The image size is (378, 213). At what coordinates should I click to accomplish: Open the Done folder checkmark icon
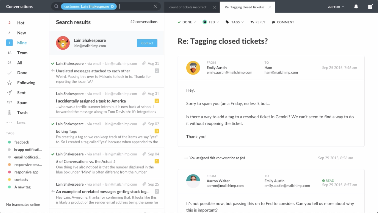[x=10, y=73]
